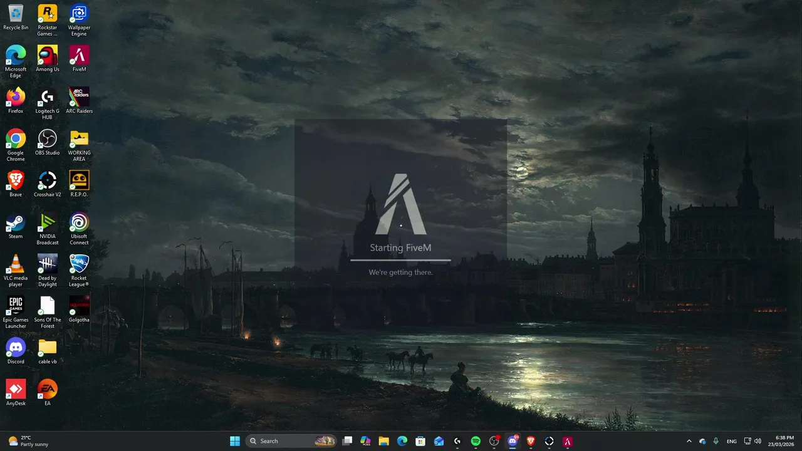This screenshot has height=451, width=802.
Task: Select the Steam desktop icon
Action: coord(16,226)
